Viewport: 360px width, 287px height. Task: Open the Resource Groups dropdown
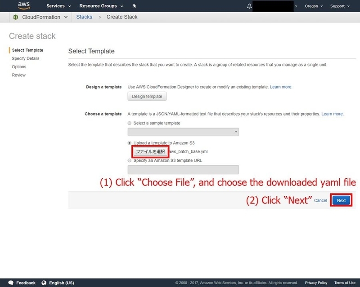pos(101,6)
